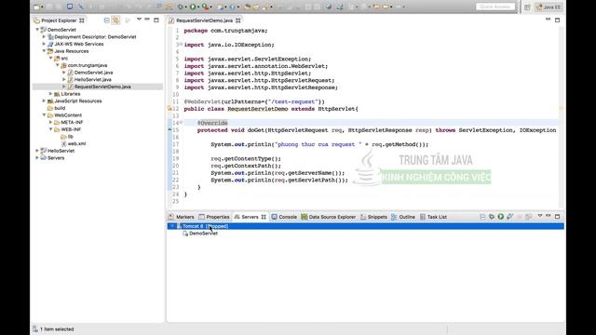
Task: Collapse the Java Resources node
Action: pyautogui.click(x=44, y=51)
